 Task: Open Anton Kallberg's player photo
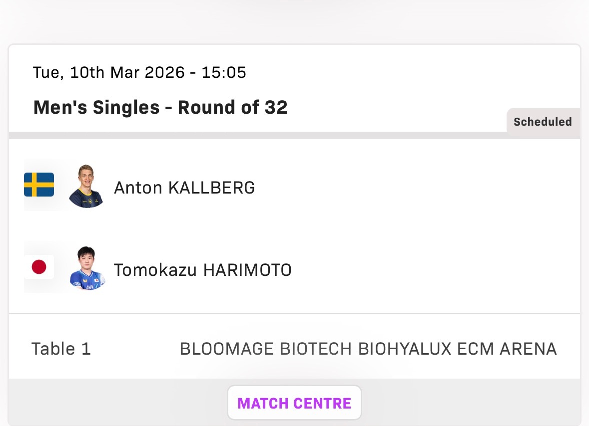click(x=85, y=186)
